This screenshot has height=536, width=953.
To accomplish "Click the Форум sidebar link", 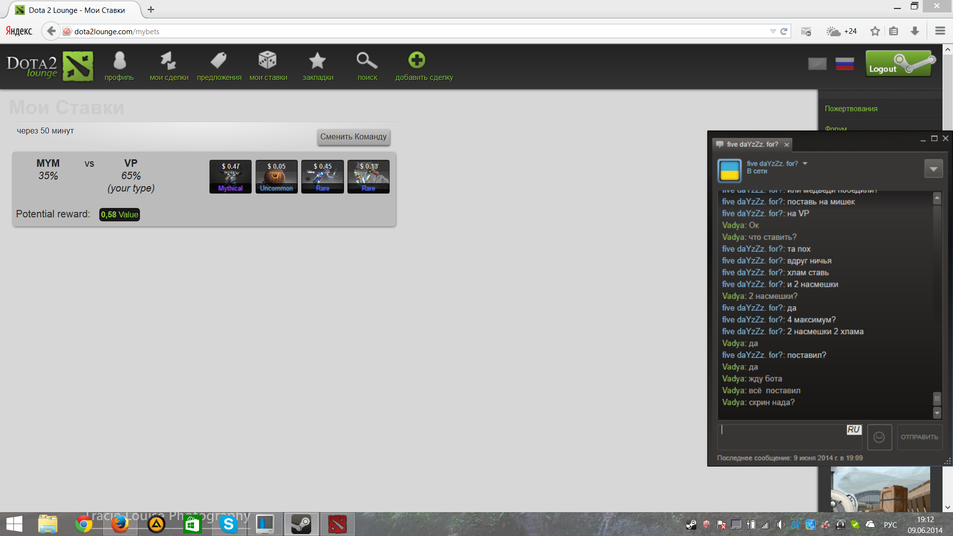I will click(x=836, y=128).
